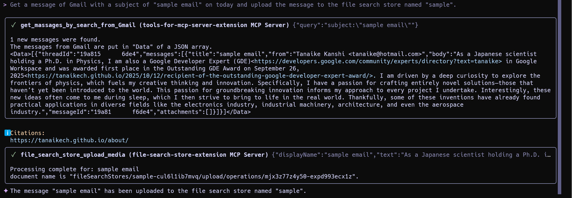This screenshot has width=572, height=198.
Task: Click the prompt arrow at the top
Action: click(x=5, y=5)
